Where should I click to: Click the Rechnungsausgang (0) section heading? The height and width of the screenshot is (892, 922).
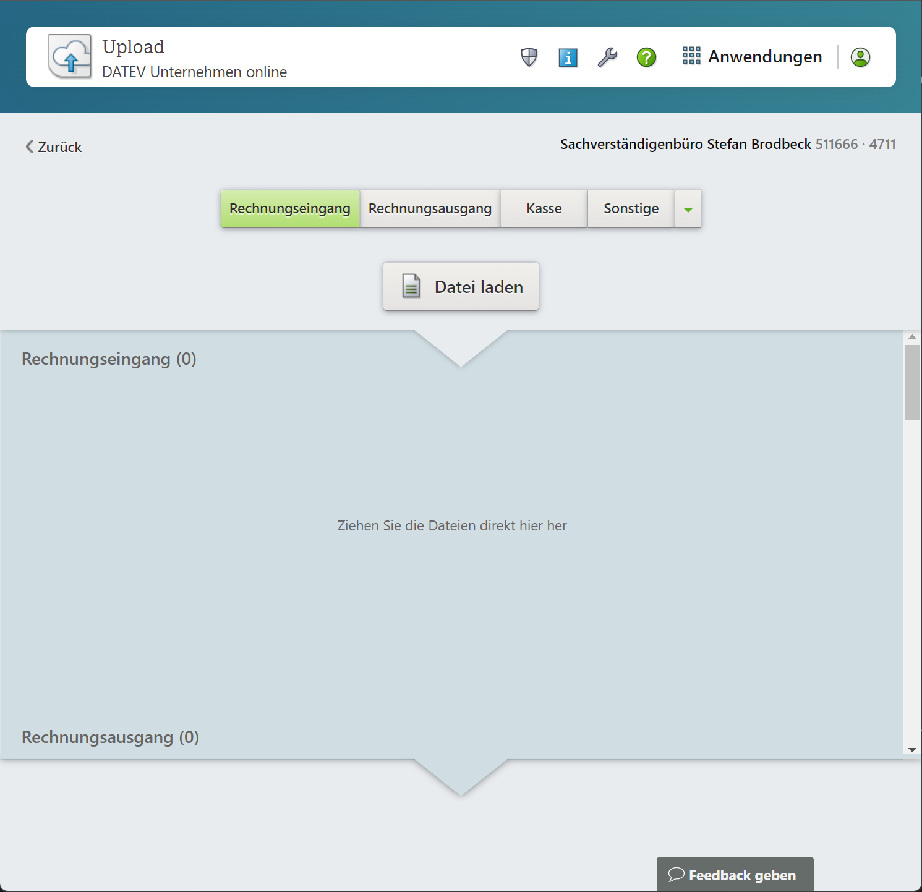point(110,737)
